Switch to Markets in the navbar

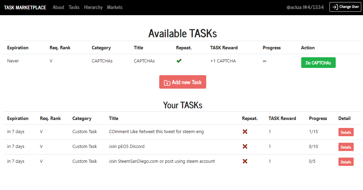coord(115,7)
